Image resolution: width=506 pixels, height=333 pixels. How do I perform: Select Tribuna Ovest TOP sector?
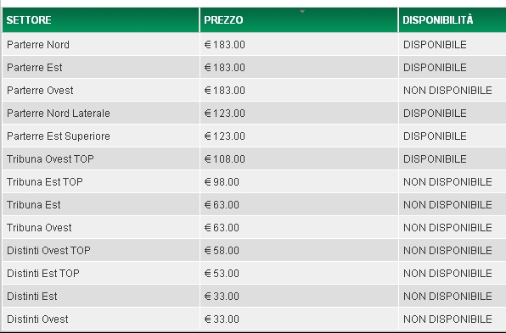pos(50,159)
